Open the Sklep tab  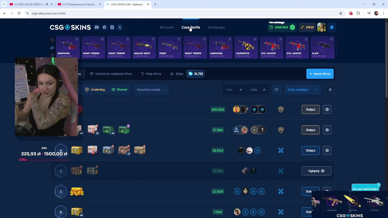click(176, 74)
